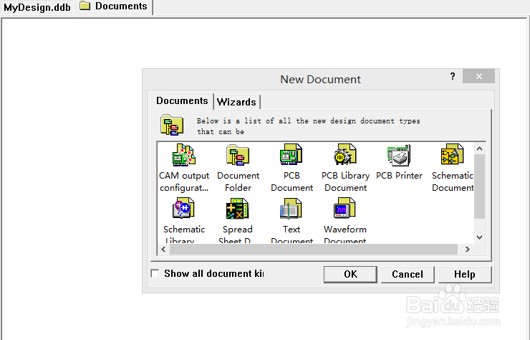Pick the Spread Sheet Document icon
Viewport: 530px width, 340px height.
pos(237,208)
